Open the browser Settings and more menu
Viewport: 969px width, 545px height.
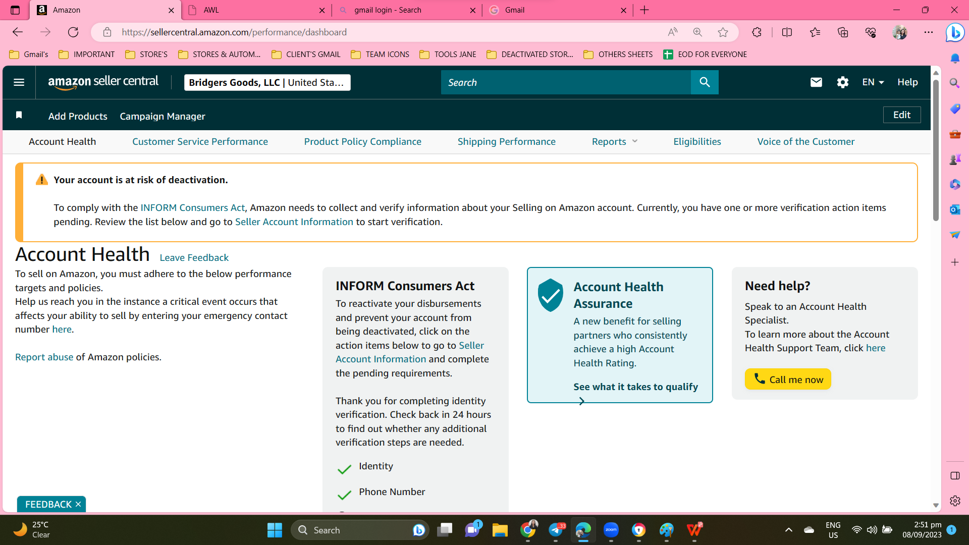point(929,32)
